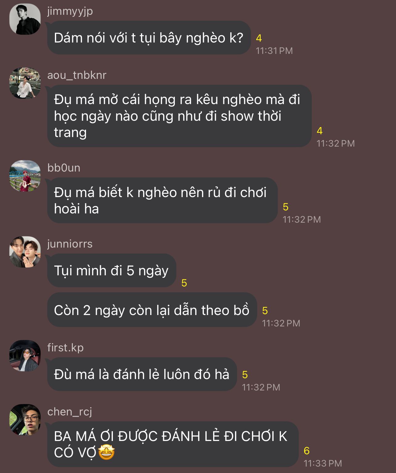Tap the message about "show thời trang"
The width and height of the screenshot is (396, 473).
[x=179, y=116]
